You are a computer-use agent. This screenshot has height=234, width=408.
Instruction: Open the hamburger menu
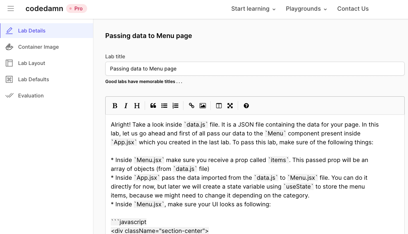11,8
